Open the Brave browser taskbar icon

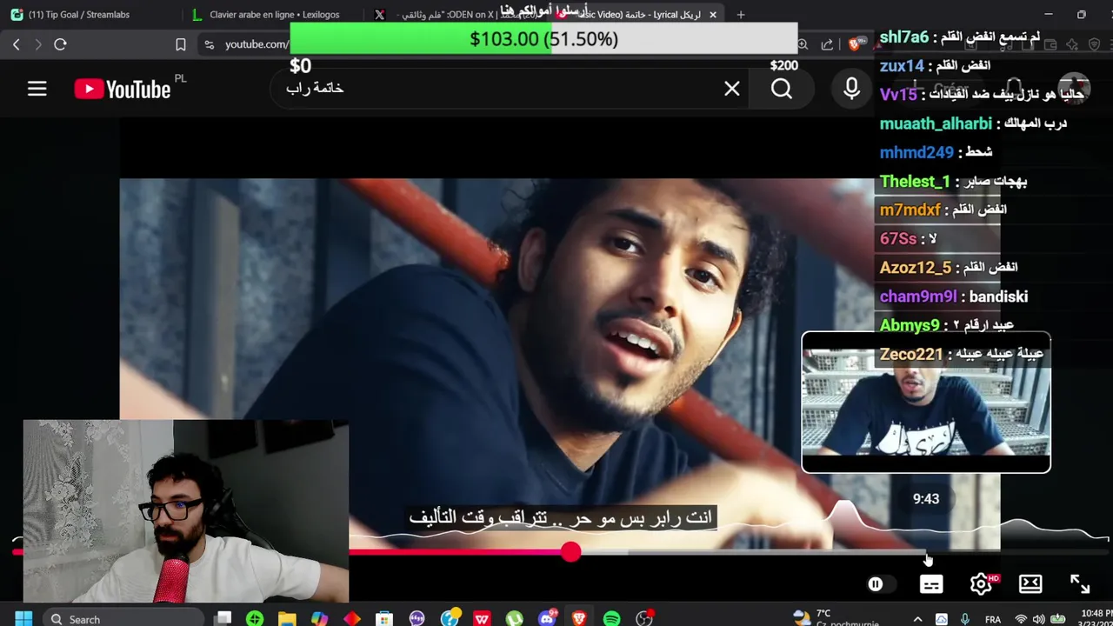[579, 619]
